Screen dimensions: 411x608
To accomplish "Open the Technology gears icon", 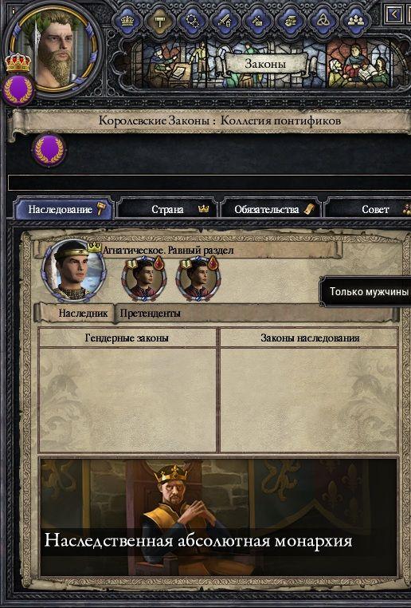I will coord(192,21).
